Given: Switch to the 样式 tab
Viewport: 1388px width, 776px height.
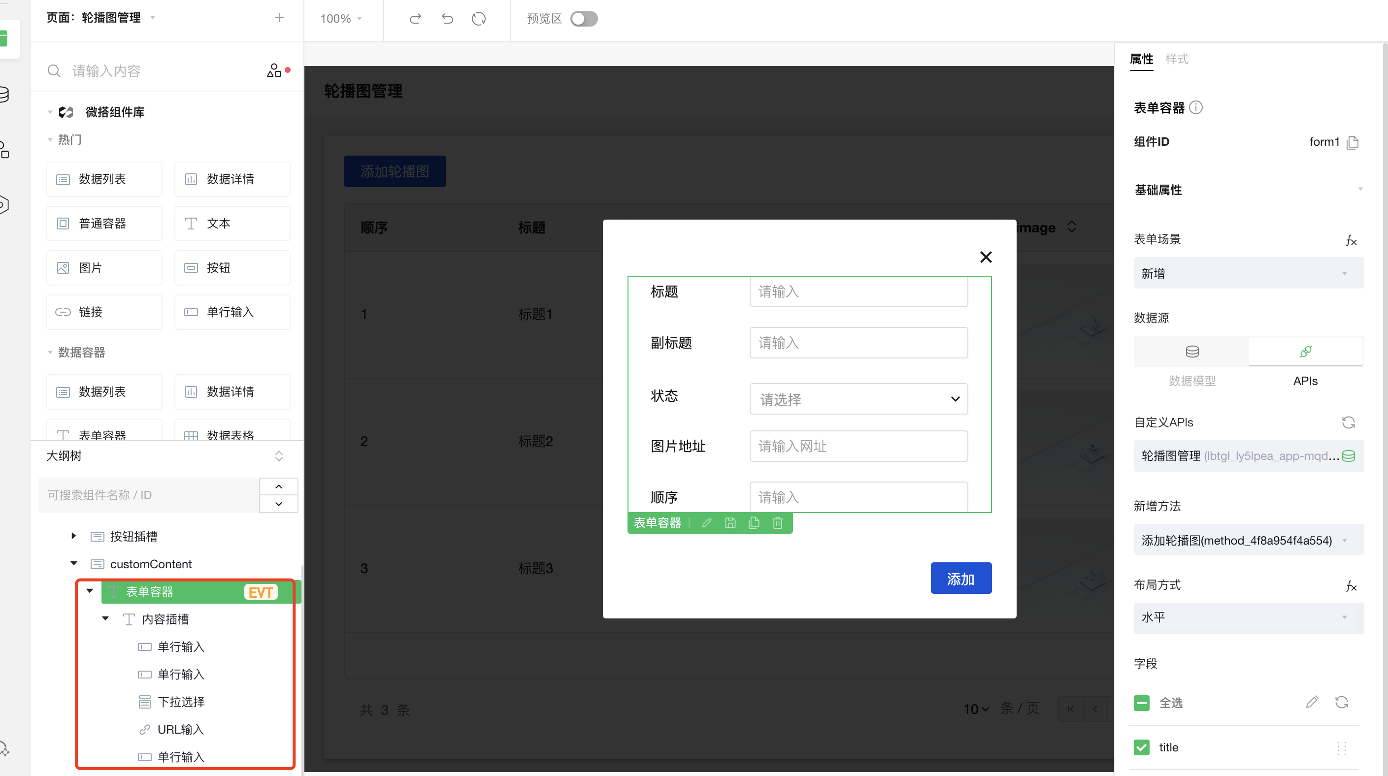Looking at the screenshot, I should (x=1176, y=59).
